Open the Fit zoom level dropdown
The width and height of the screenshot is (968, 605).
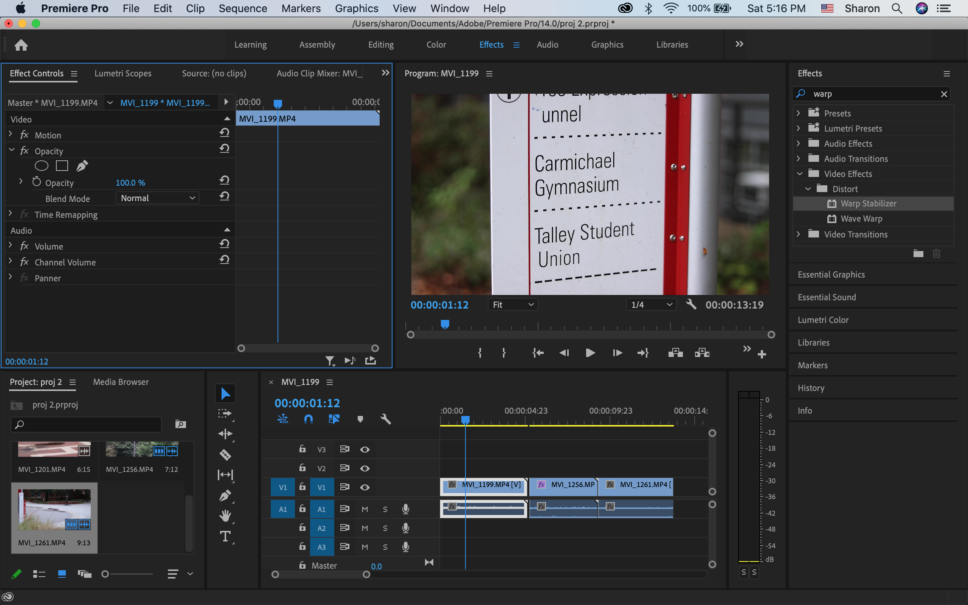(x=513, y=305)
